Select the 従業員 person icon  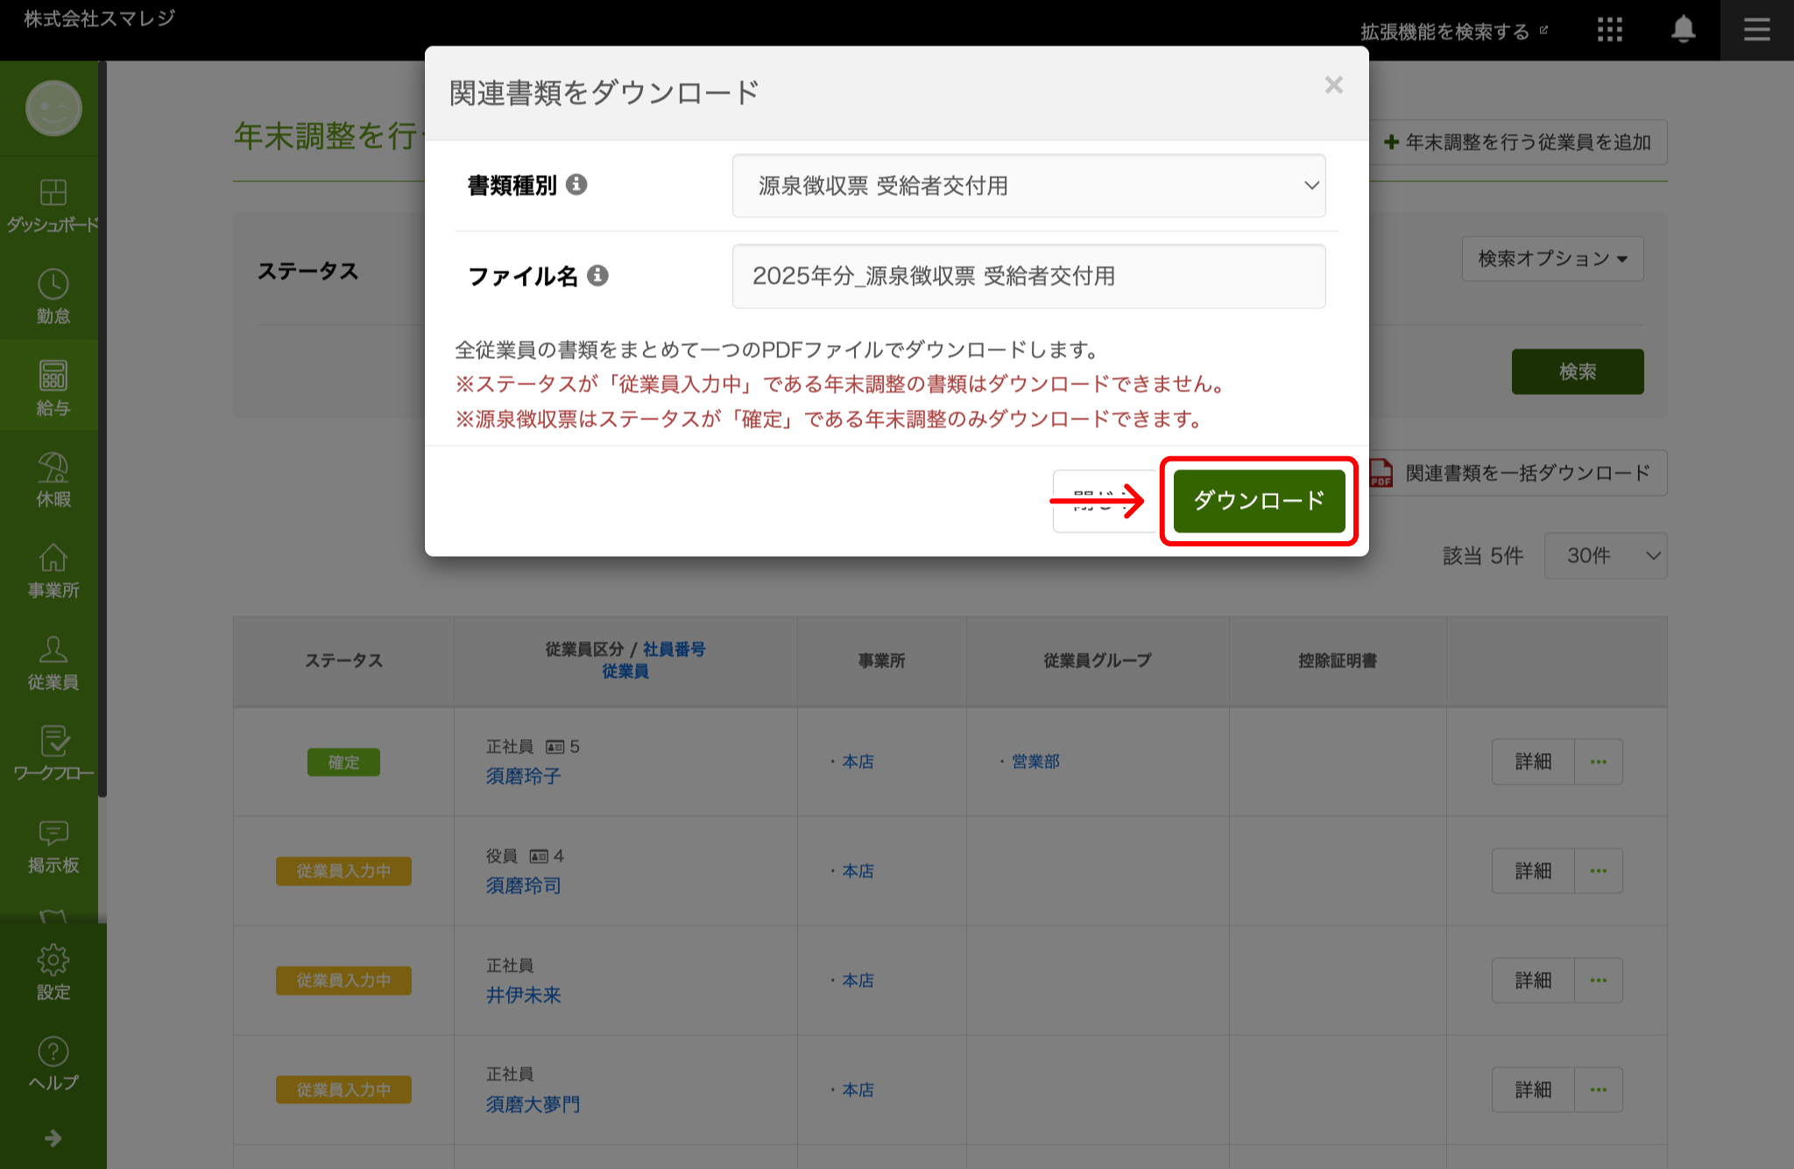(x=53, y=651)
